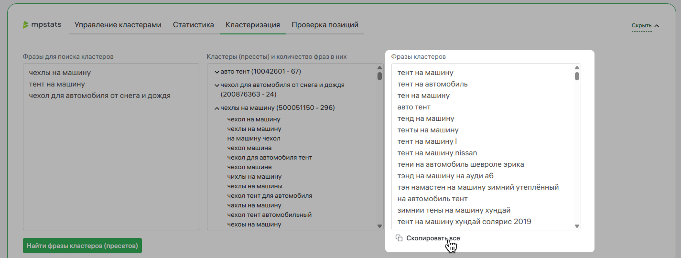Expand the авто тент cluster
Image resolution: width=681 pixels, height=258 pixels.
tap(216, 72)
